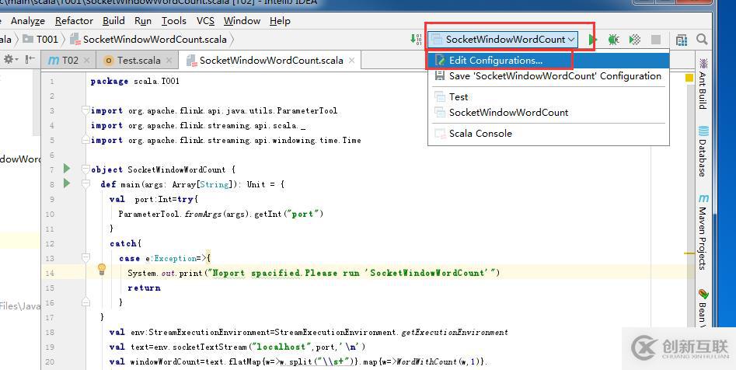
Task: Click fold end marker on line 16
Action: (x=85, y=302)
